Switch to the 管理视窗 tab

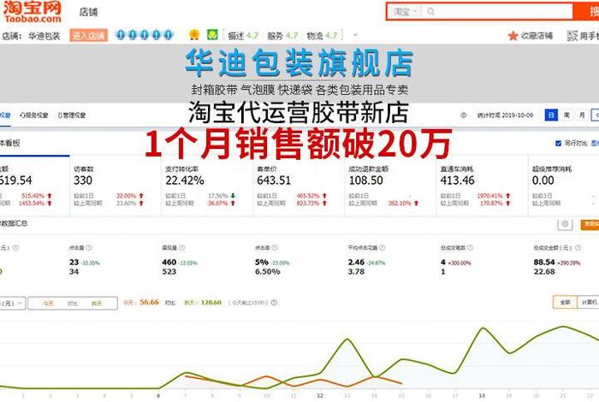[71, 115]
